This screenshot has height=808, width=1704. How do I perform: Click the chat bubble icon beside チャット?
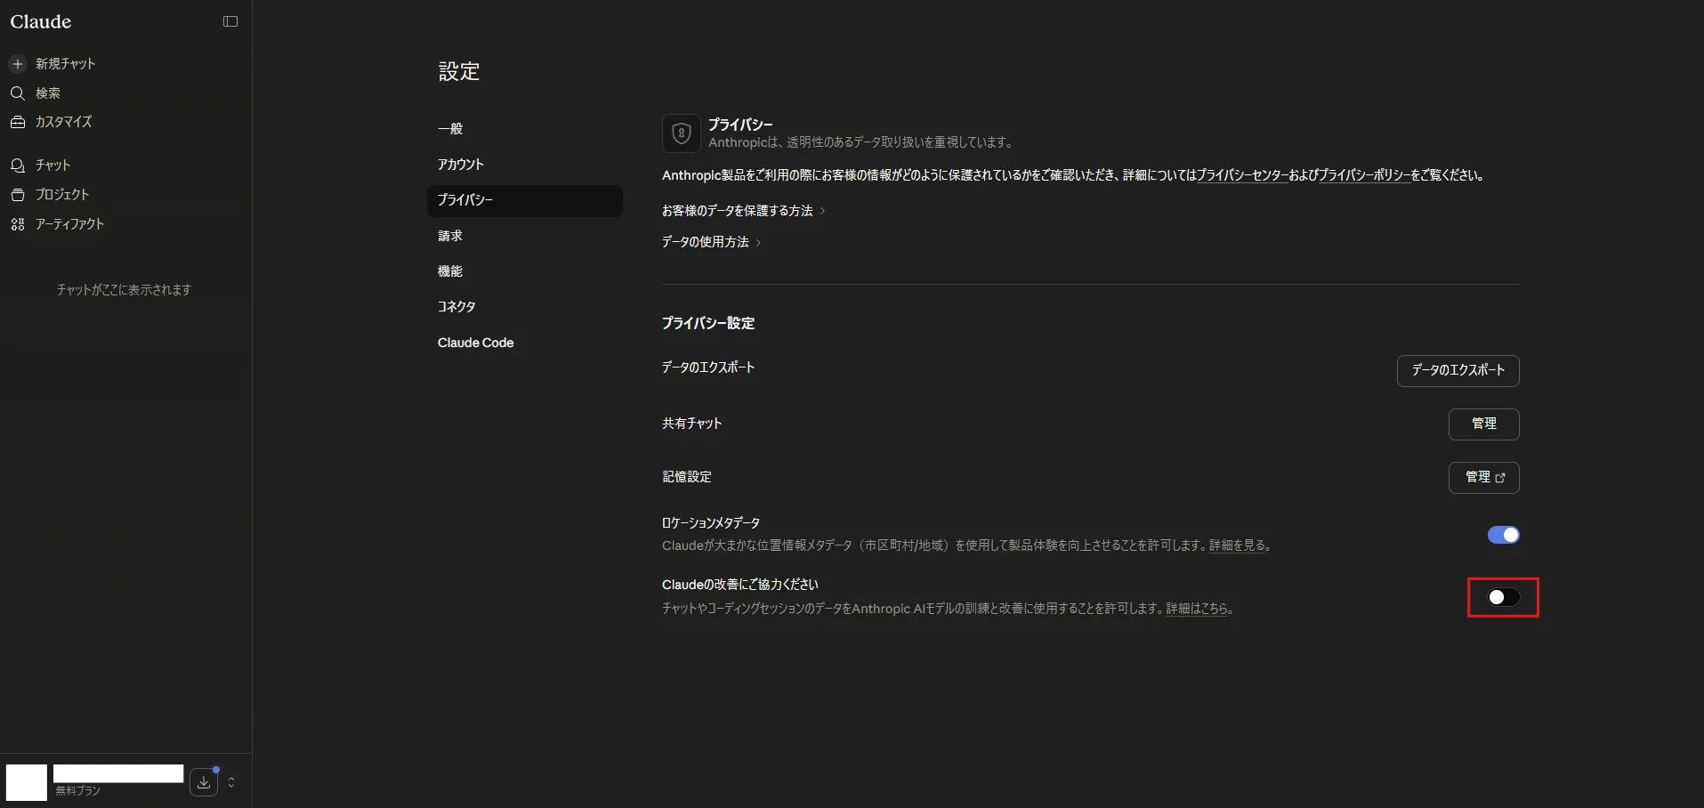coord(17,166)
